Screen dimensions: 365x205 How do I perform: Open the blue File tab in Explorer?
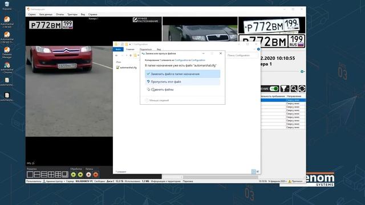pos(118,50)
